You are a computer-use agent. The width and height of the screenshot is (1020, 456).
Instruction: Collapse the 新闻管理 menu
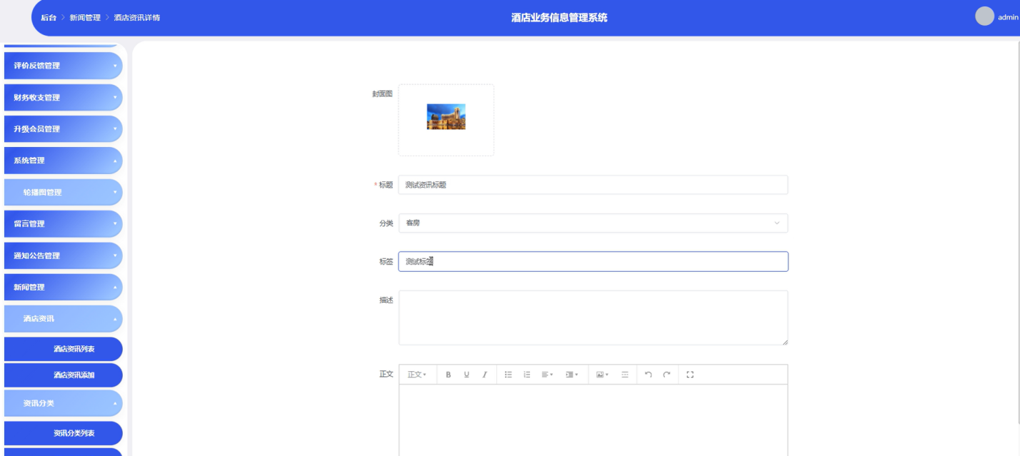pos(64,287)
